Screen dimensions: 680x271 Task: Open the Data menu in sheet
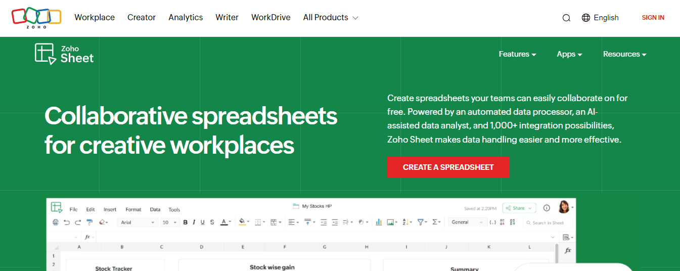pyautogui.click(x=155, y=210)
